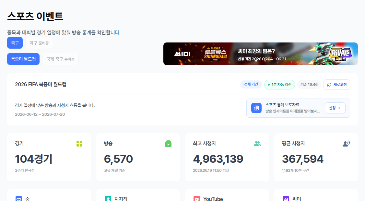Click the chevron arrow beside 신청

(339, 108)
